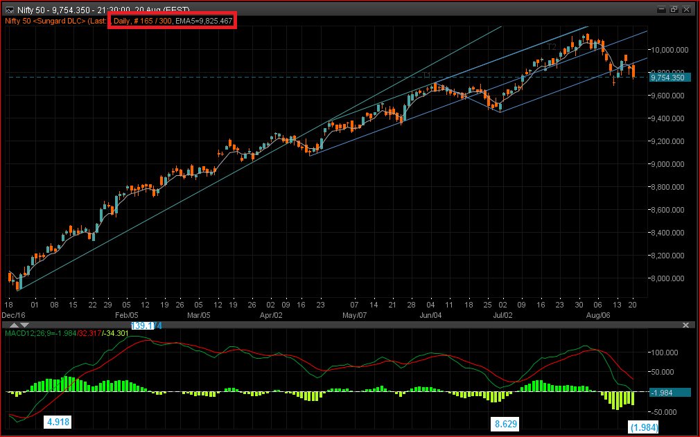This screenshot has width=700, height=437.
Task: Click the yellow -34.301 histogram value in MACD legend
Action: 116,333
